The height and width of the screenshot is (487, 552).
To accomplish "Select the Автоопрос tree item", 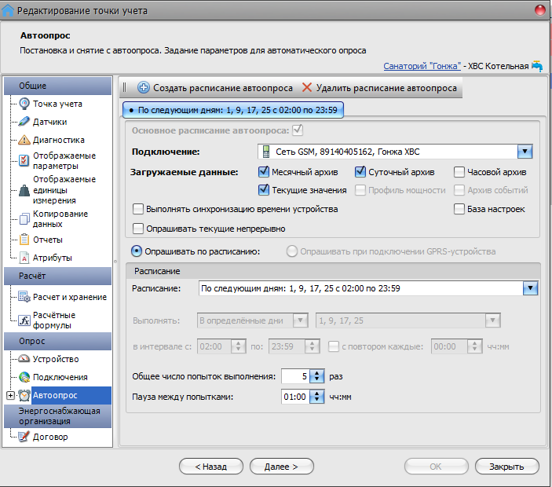I will point(71,395).
